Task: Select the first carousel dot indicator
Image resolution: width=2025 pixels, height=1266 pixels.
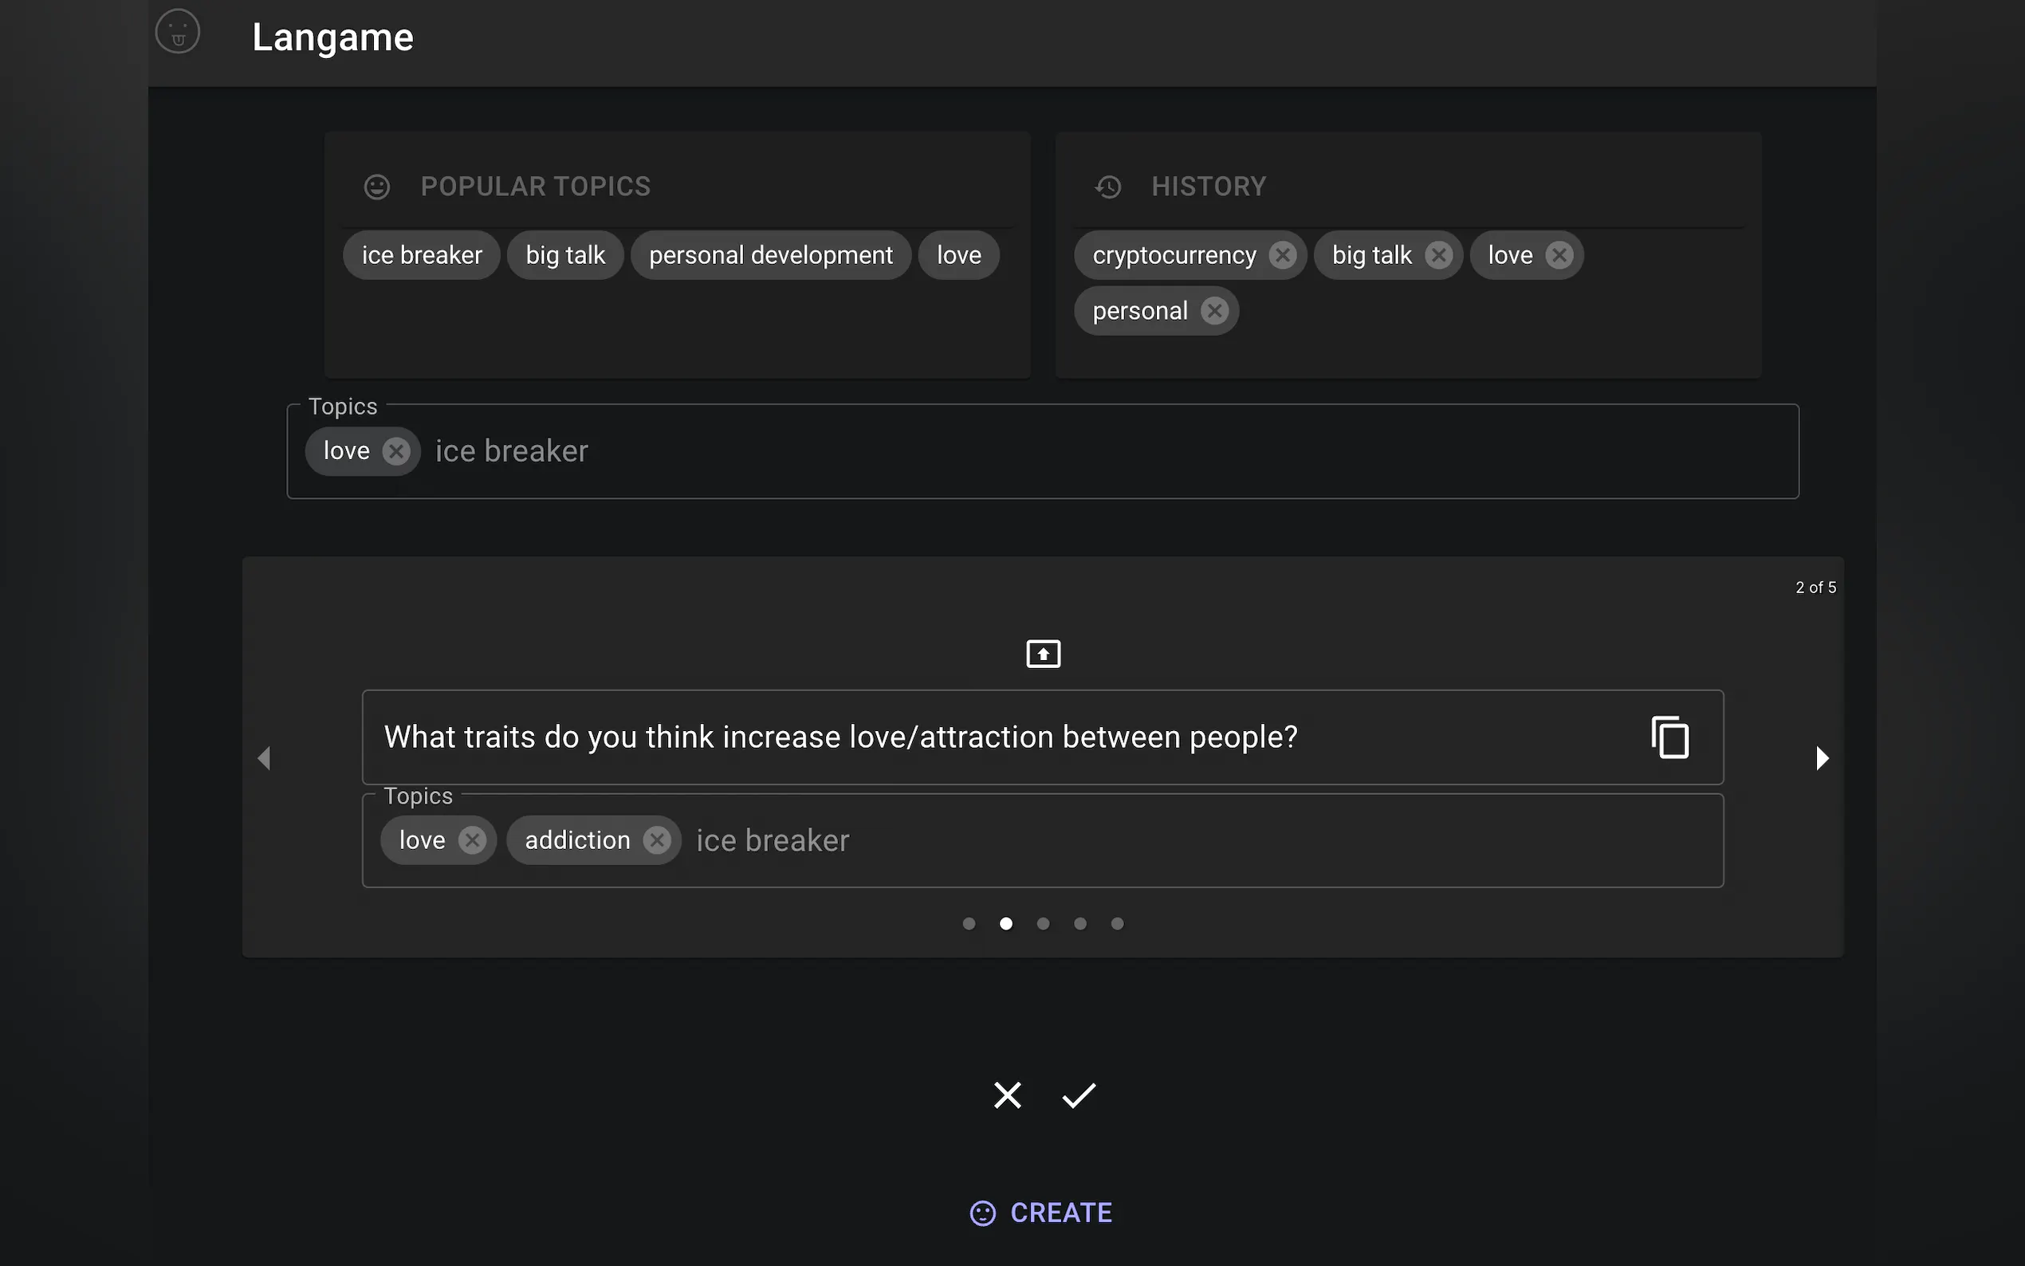Action: point(969,923)
